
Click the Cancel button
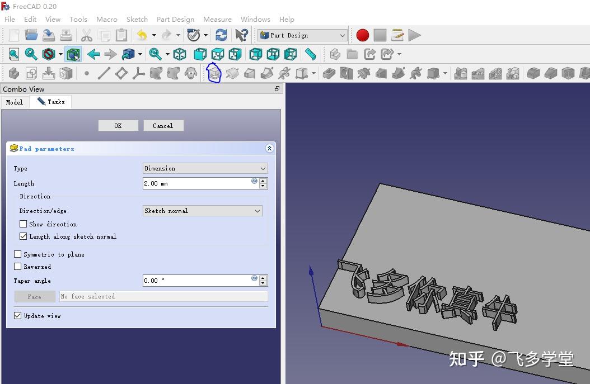tap(163, 126)
